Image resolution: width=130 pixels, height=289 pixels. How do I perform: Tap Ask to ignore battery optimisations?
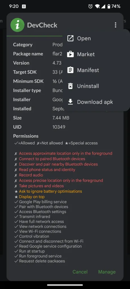point(50,191)
